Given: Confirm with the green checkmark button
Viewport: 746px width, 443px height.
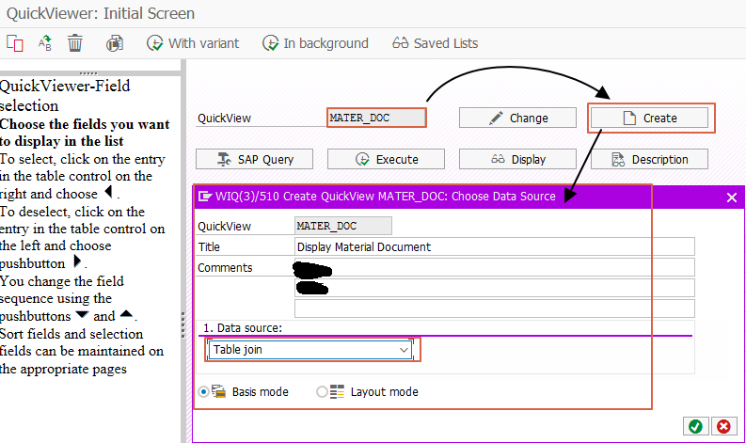Looking at the screenshot, I should (695, 426).
